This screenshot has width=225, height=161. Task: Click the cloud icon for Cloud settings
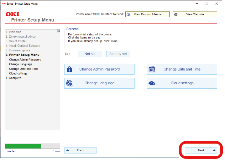point(152,83)
